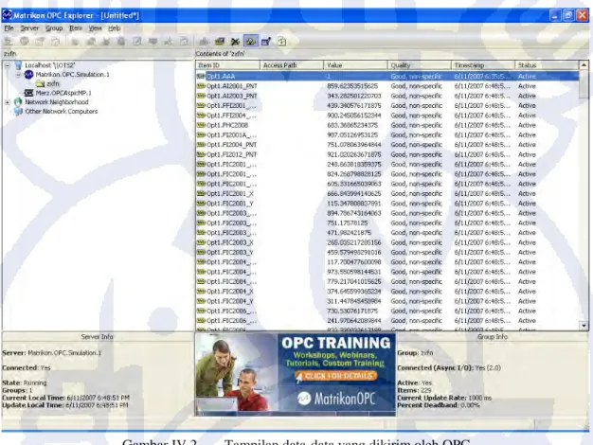Click the tag icon beside Opt1.AI2001_PNT
Image resolution: width=593 pixels, height=445 pixels.
pyautogui.click(x=201, y=86)
